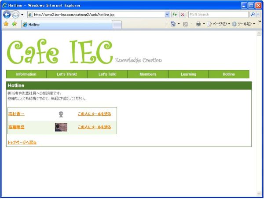The height and width of the screenshot is (199, 264).
Task: Click the 斎藤隆盛 name link
Action: click(16, 127)
